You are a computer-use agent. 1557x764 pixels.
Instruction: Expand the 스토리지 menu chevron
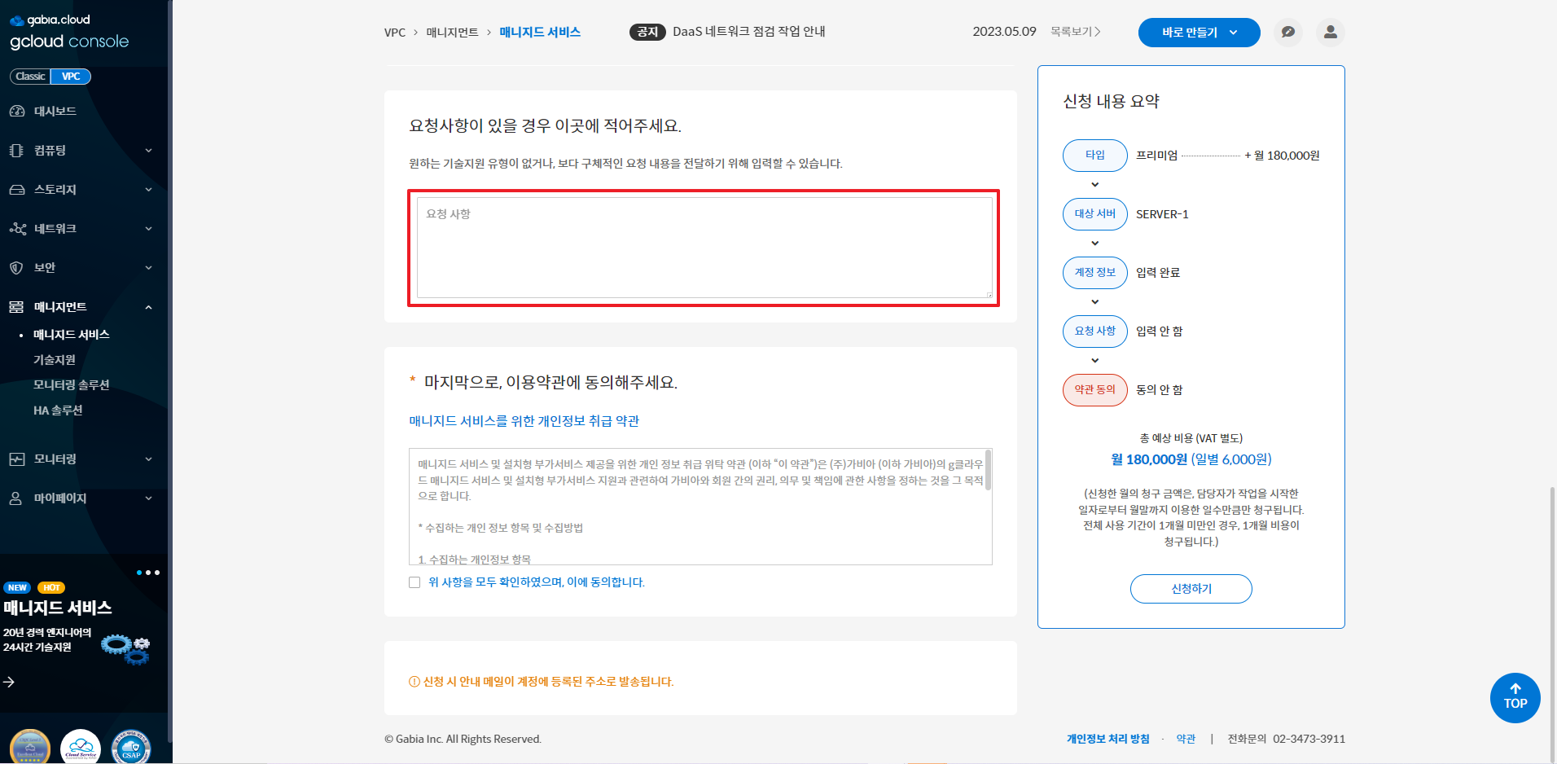[x=148, y=190]
